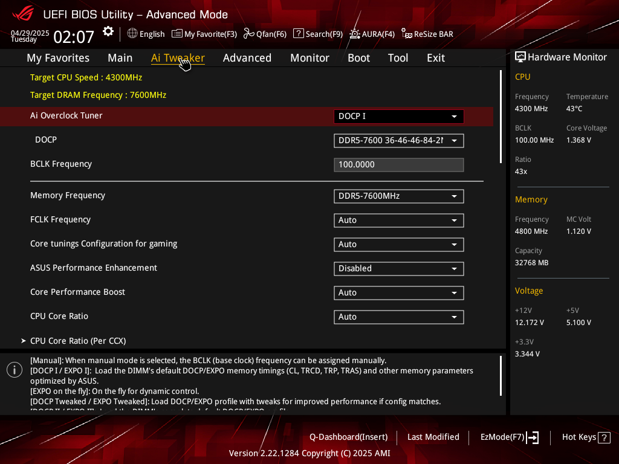Click the +5V 5.100 V reading

coord(578,323)
